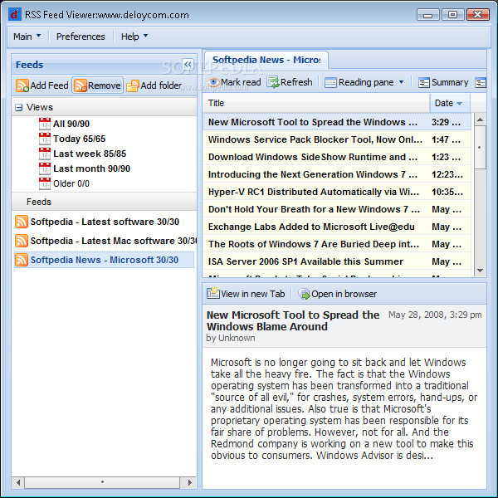Click the article list scroll up arrow
The width and height of the screenshot is (498, 498).
(x=480, y=120)
